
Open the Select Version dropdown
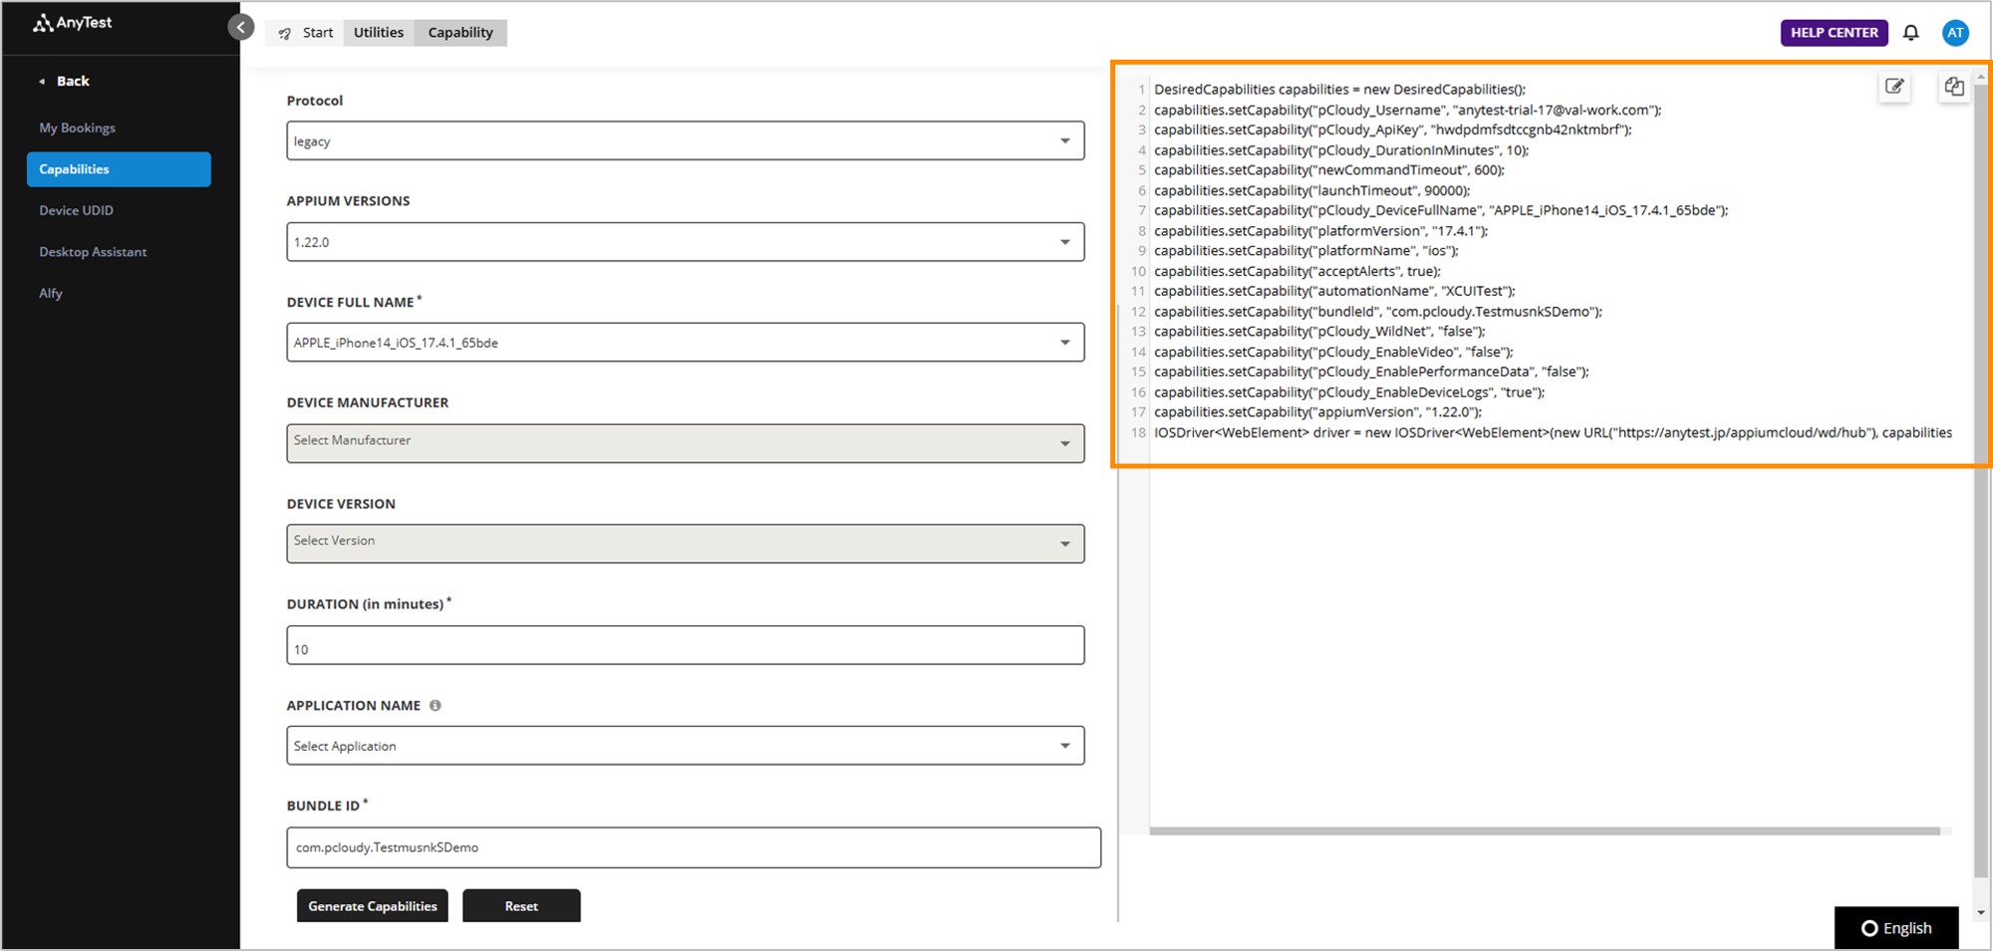point(686,544)
